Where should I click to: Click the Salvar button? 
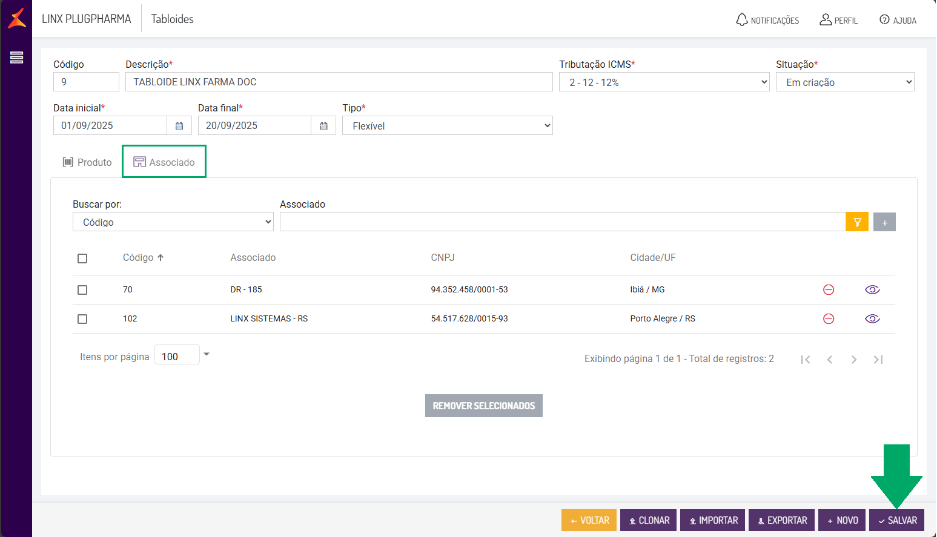coord(897,521)
